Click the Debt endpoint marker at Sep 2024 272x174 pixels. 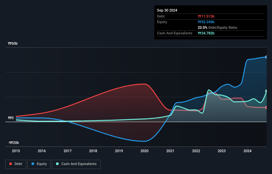click(266, 108)
